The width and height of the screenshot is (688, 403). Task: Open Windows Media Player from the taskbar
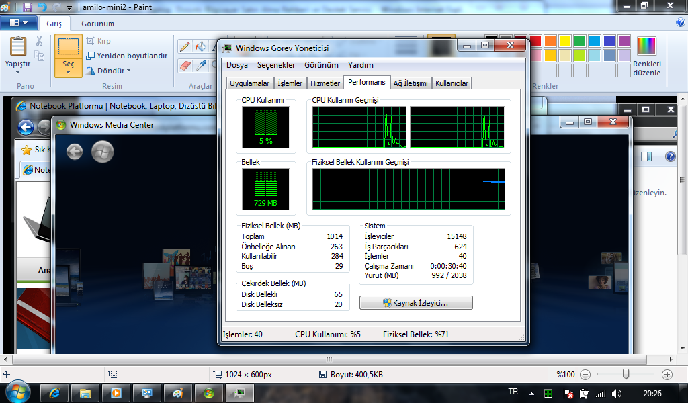116,394
